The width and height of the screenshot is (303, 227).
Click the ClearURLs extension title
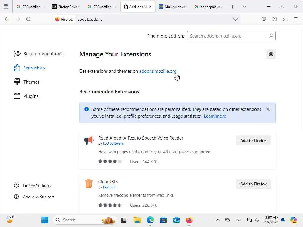(108, 182)
